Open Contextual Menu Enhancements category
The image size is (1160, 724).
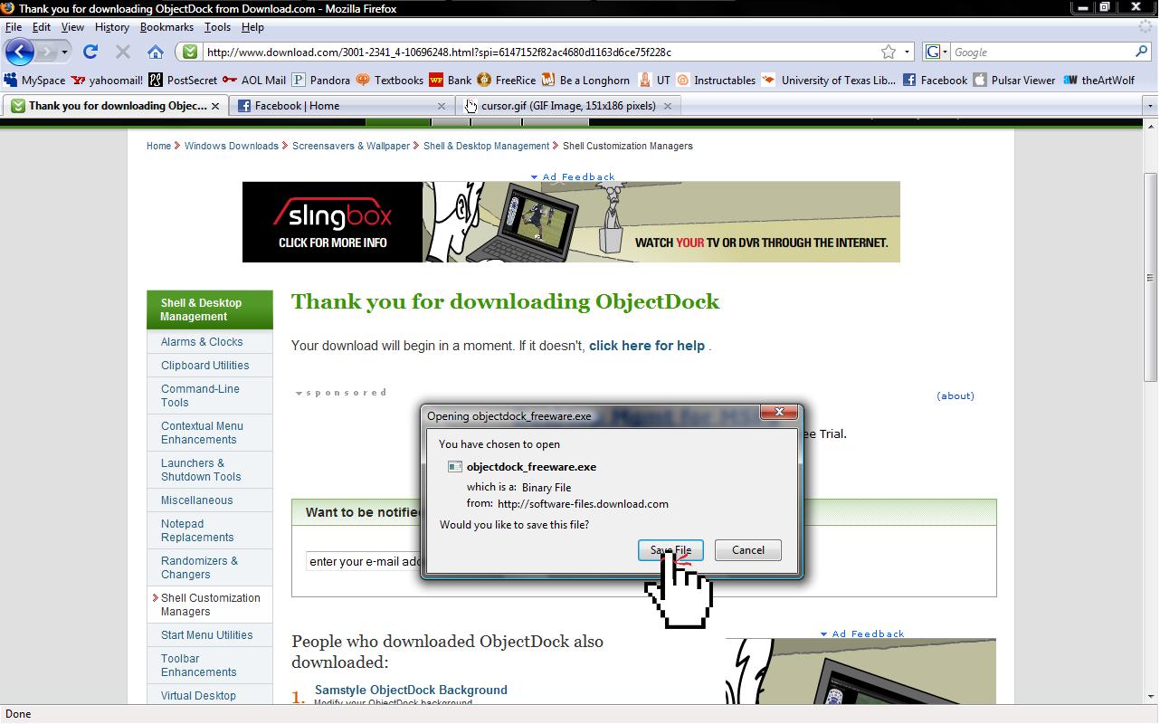[x=202, y=433]
